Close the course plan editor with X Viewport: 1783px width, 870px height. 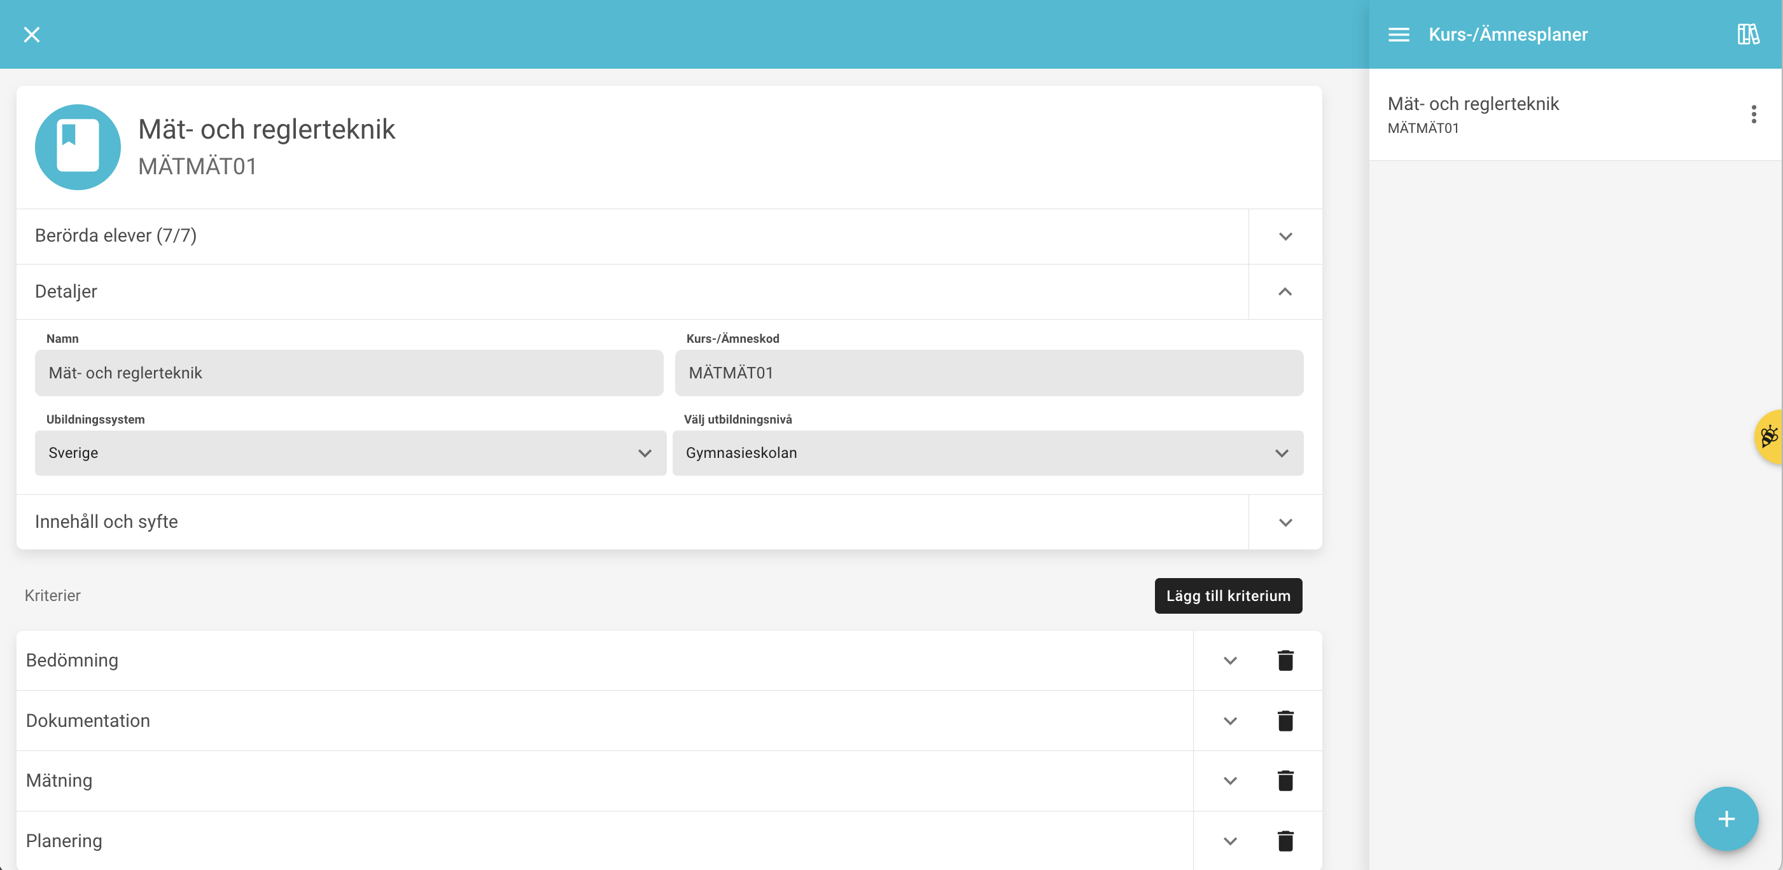[x=32, y=34]
